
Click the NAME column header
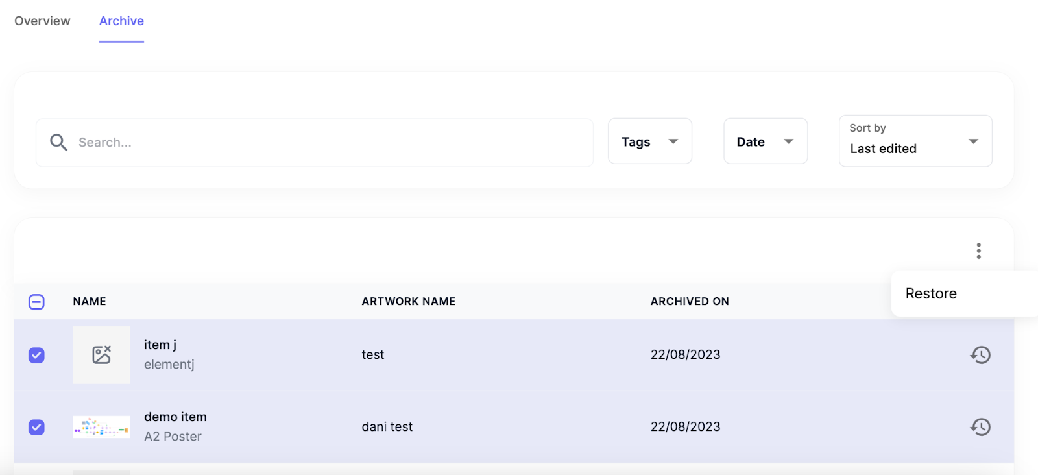[90, 301]
